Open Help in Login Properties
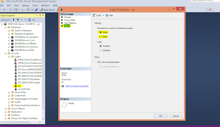 (x=109, y=15)
